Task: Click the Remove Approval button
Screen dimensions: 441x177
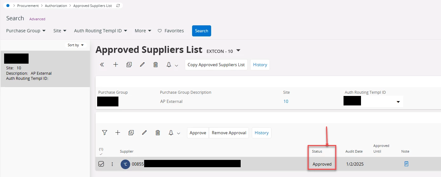Action: tap(229, 133)
